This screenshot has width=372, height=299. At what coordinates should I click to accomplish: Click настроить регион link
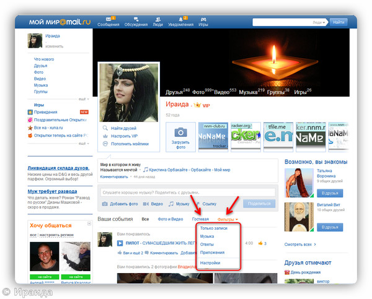click(56, 235)
